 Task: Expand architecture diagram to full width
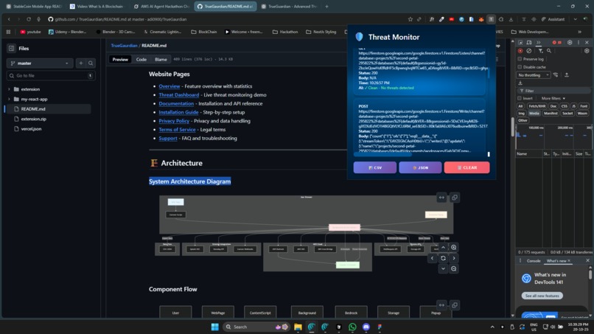[x=441, y=198]
